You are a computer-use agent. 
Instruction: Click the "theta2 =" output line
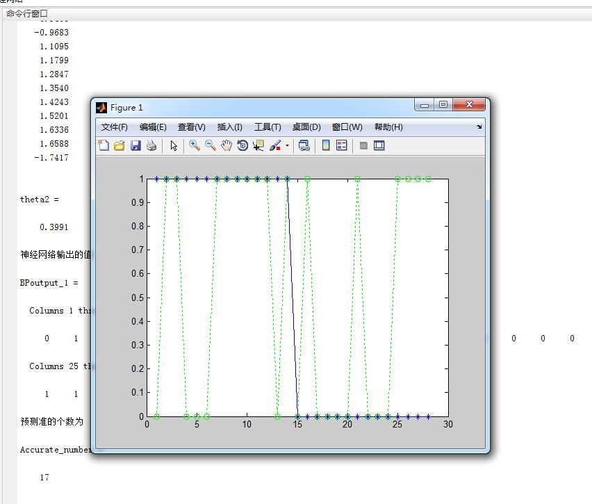(40, 200)
